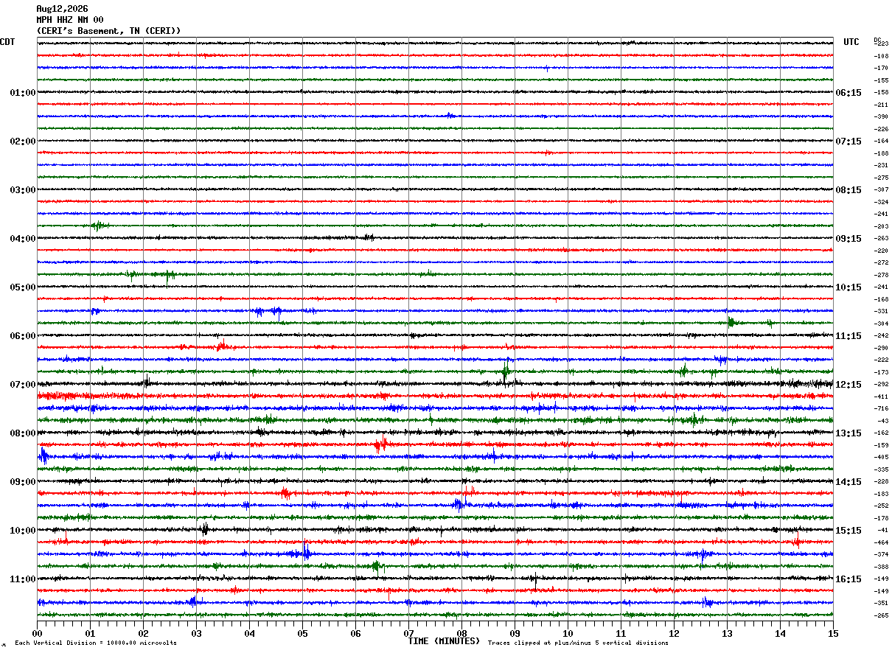Select the 08:00 CDT time label

[x=22, y=433]
